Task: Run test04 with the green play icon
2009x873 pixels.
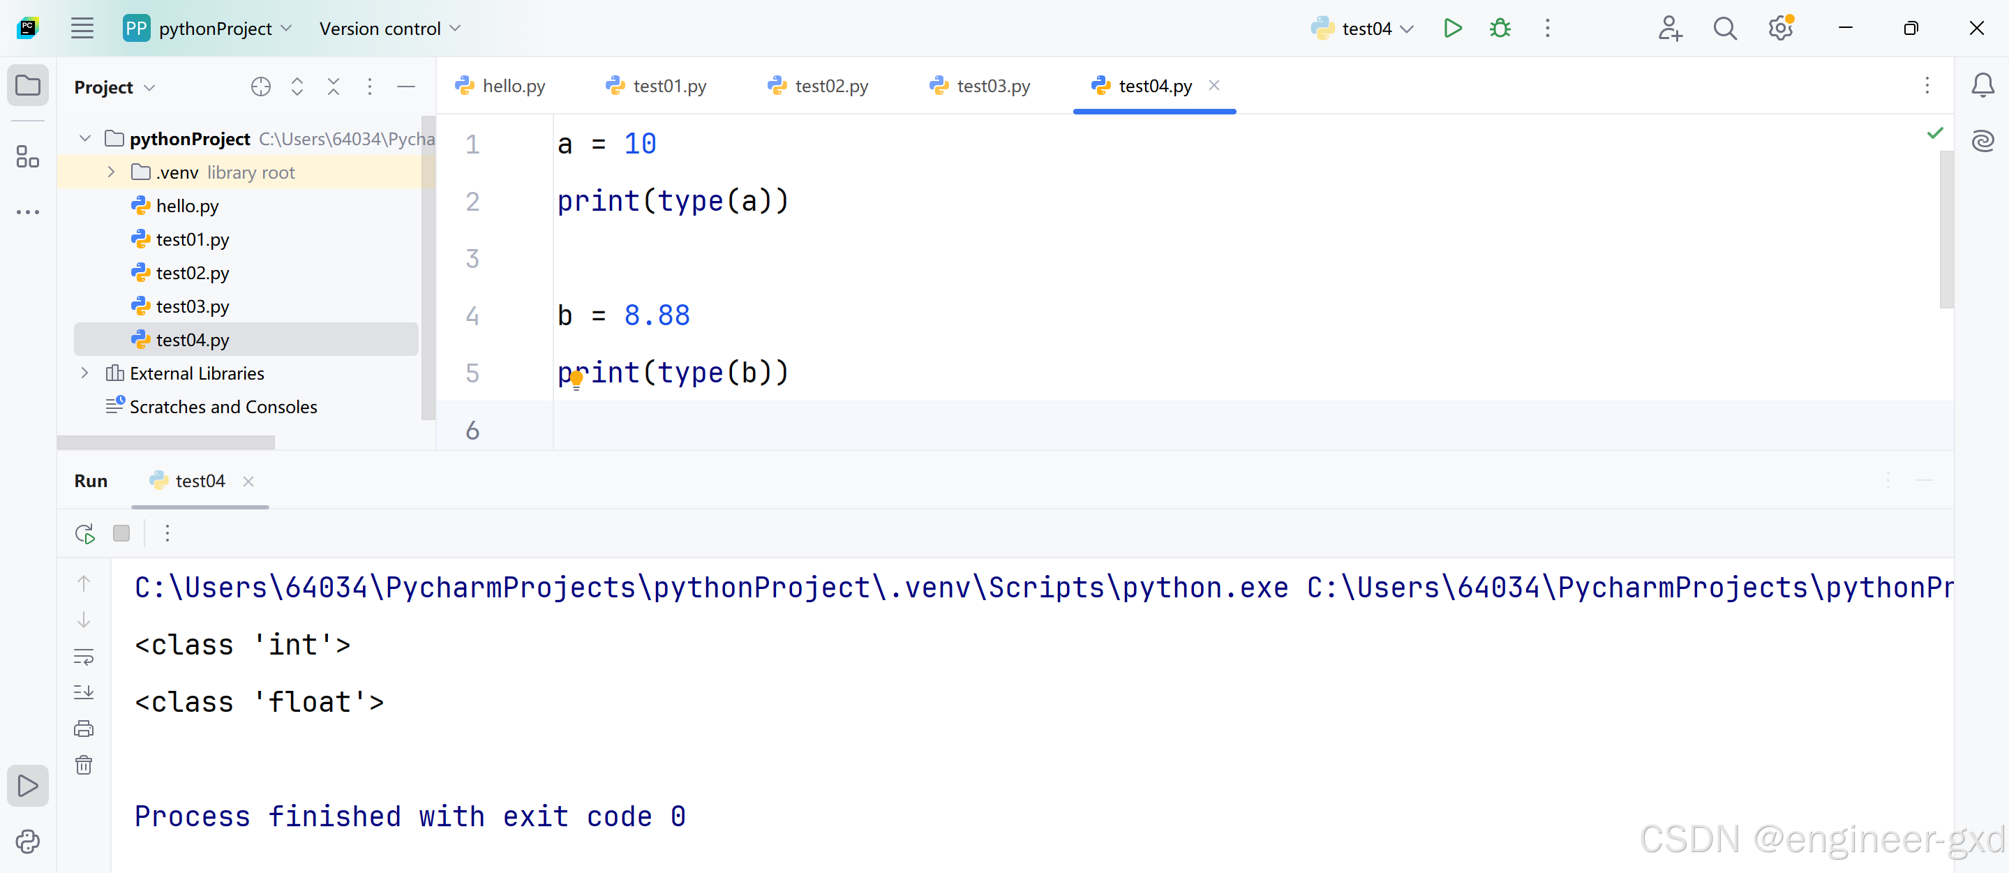Action: coord(1451,29)
